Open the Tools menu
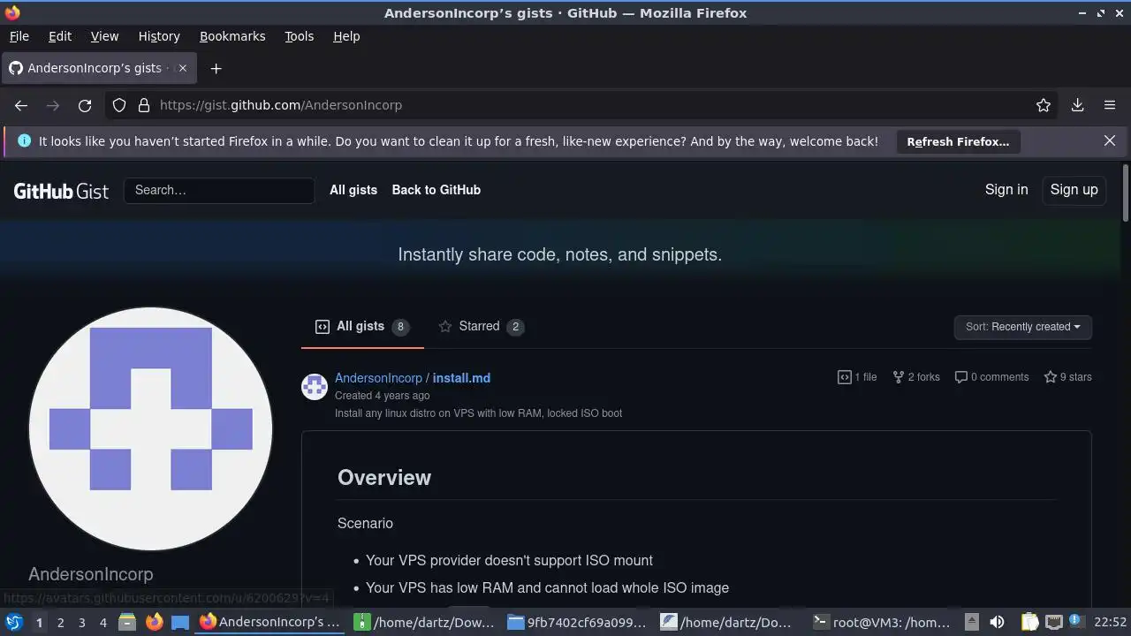The image size is (1131, 636). [300, 36]
